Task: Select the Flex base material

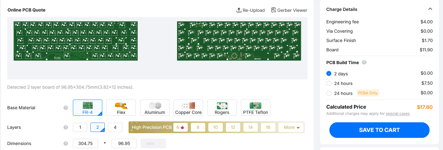Action: [x=121, y=108]
